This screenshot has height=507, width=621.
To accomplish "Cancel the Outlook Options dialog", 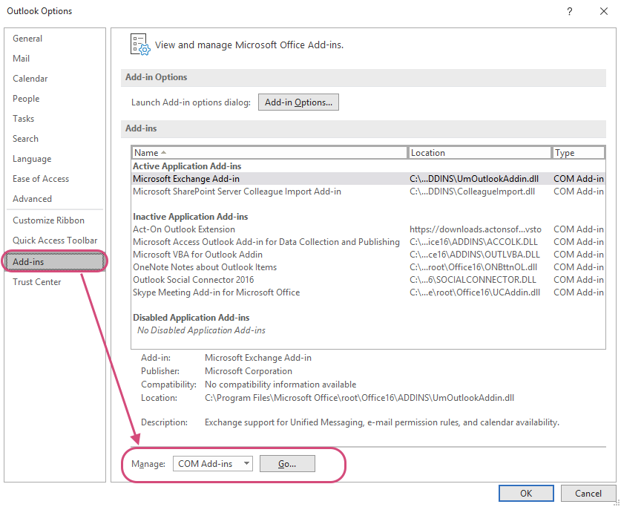I will click(588, 493).
